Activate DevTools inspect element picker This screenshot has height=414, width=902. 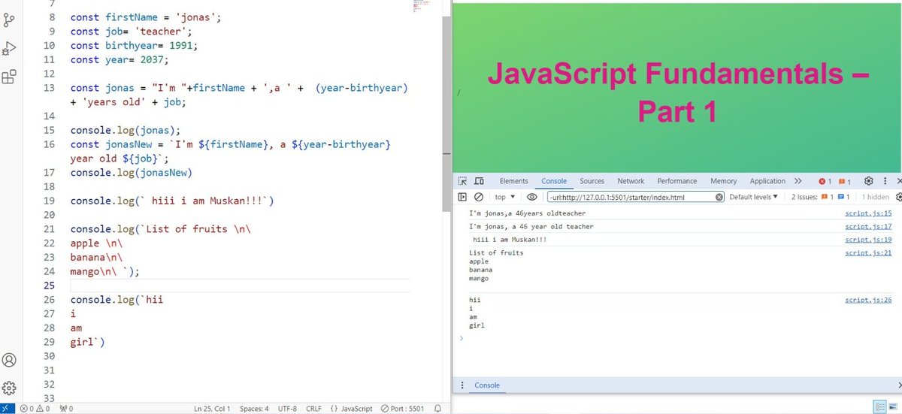click(463, 181)
